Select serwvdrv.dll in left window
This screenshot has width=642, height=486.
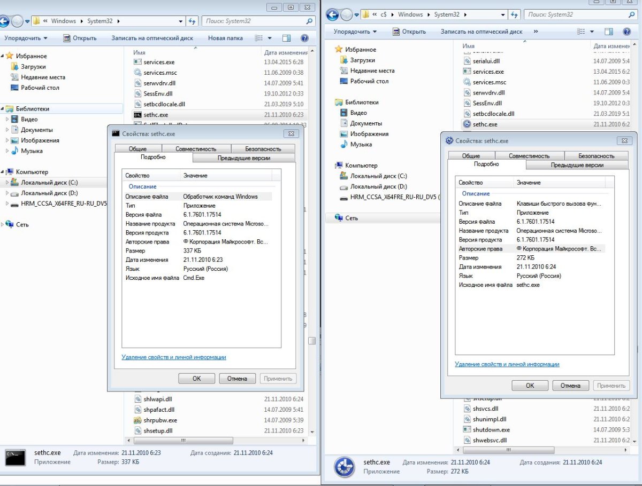click(x=159, y=83)
